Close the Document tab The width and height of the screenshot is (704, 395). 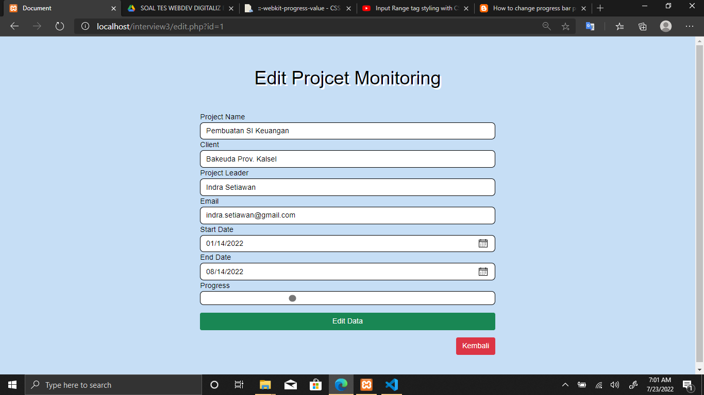[x=114, y=8]
